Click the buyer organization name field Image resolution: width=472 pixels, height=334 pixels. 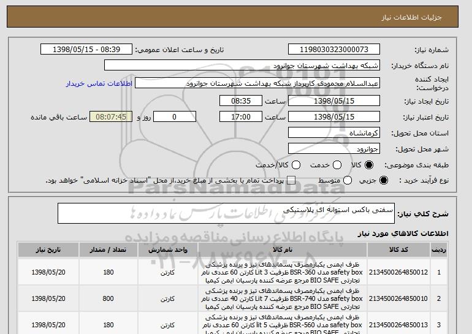click(242, 66)
